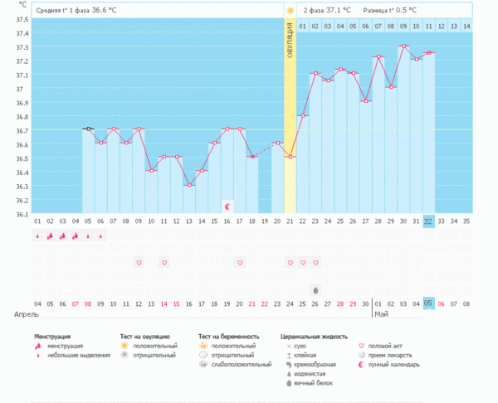This screenshot has height=403, width=498.
Task: Click the yellow ovulation column label
Action: tap(290, 41)
